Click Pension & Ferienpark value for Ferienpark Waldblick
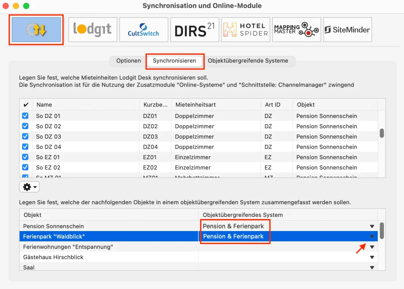 (233, 237)
